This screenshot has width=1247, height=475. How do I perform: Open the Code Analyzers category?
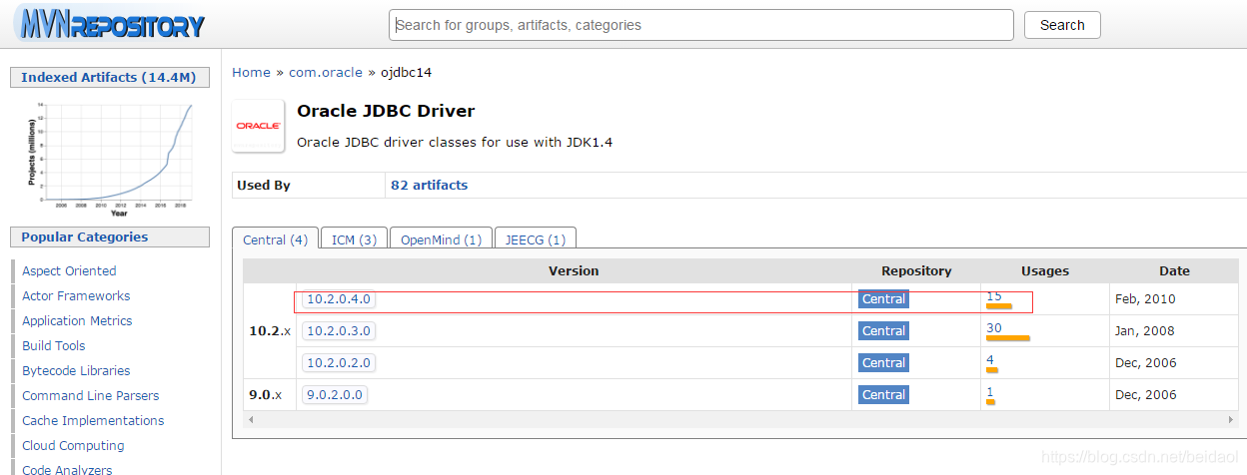click(x=67, y=468)
